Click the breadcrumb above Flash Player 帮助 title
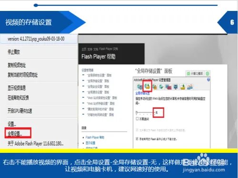This screenshot has height=178, width=238. click(99, 49)
